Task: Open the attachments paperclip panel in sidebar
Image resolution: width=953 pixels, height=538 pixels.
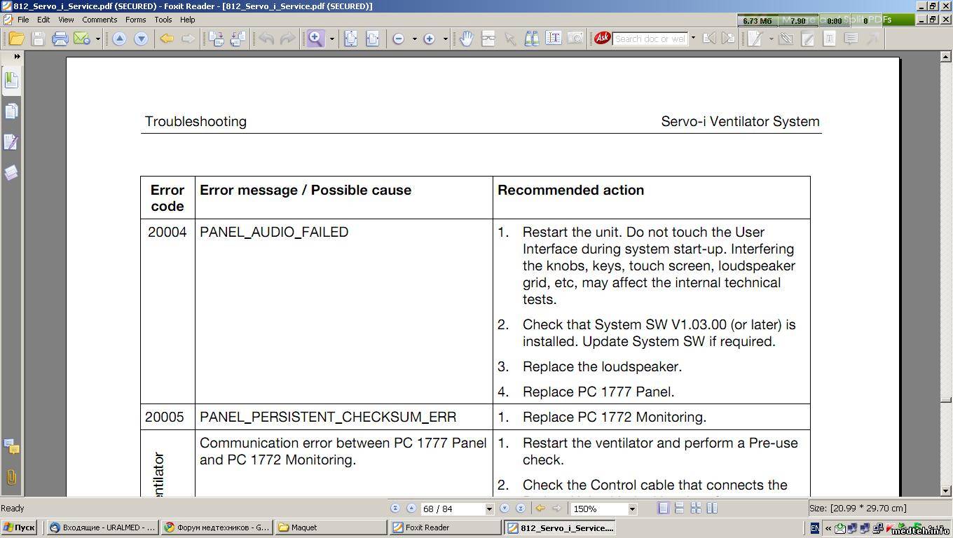Action: tap(11, 477)
